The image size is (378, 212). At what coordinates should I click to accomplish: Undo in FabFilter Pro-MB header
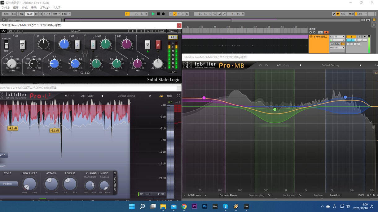pos(260,65)
